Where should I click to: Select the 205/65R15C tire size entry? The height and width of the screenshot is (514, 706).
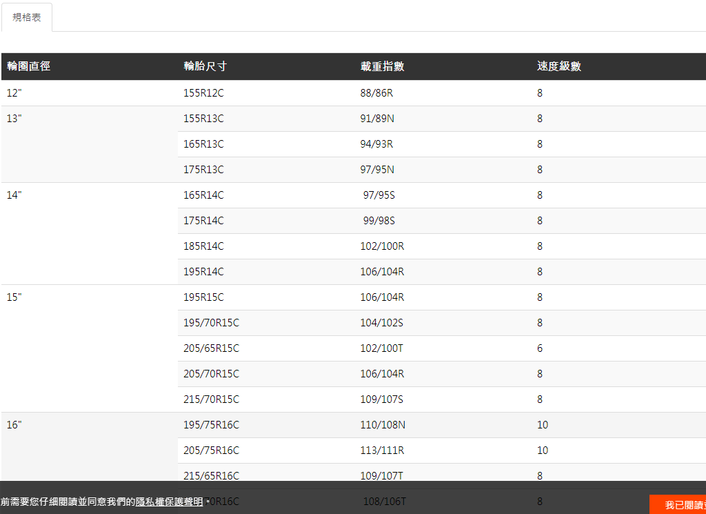point(211,348)
